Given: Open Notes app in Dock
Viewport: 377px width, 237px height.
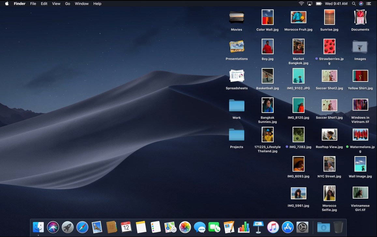Looking at the screenshot, I should [141, 227].
